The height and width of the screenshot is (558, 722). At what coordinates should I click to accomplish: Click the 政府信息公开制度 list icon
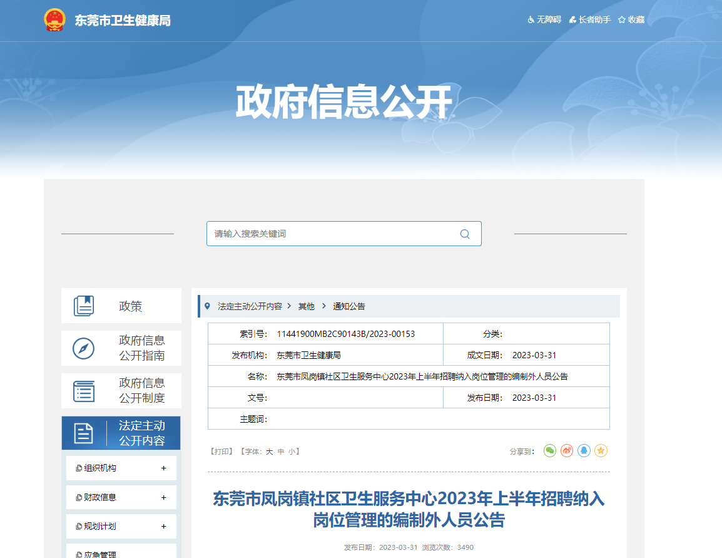coord(84,391)
